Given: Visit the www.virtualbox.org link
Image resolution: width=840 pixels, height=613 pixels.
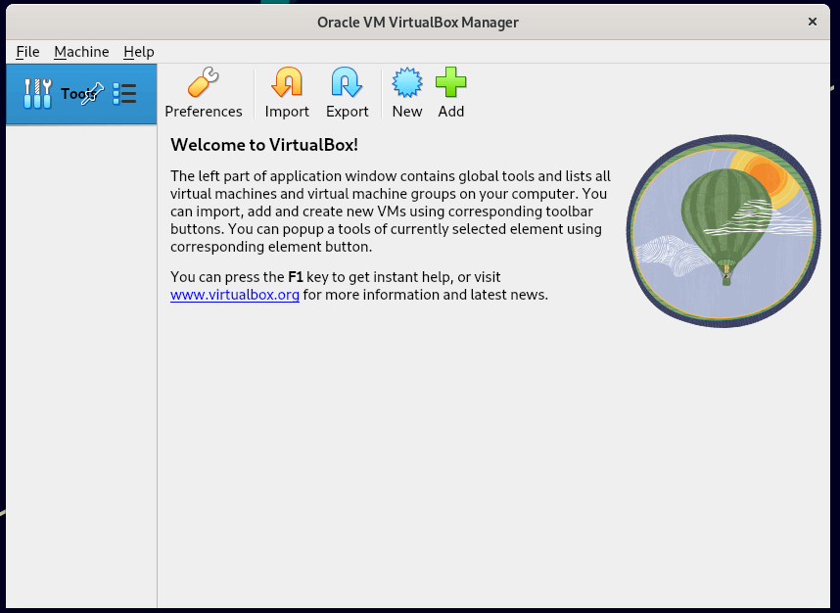Looking at the screenshot, I should click(x=235, y=295).
